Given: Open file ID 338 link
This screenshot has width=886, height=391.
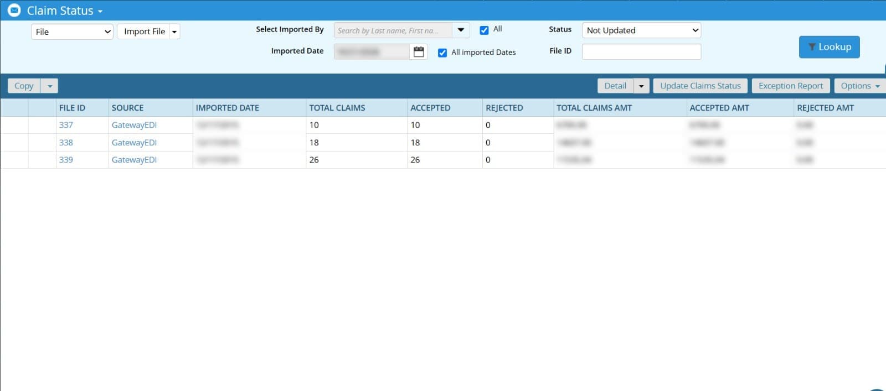Looking at the screenshot, I should (x=66, y=143).
